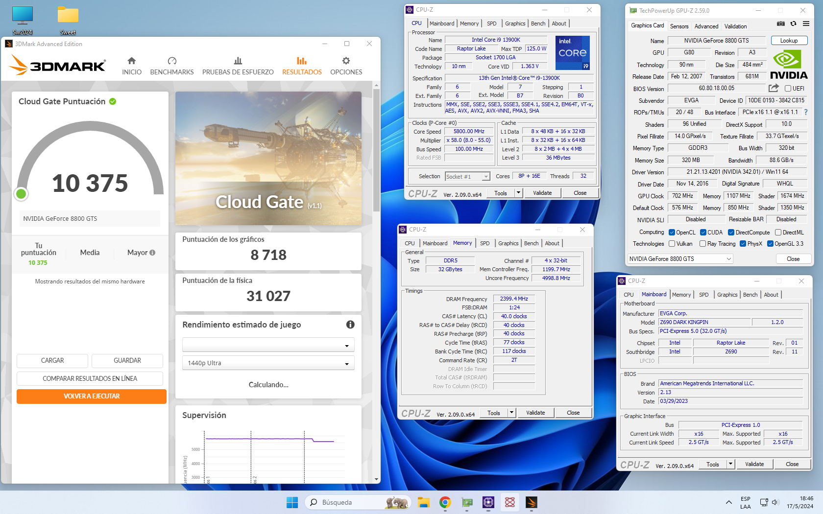
Task: Open the BENCHMARKS gauge icon
Action: pyautogui.click(x=172, y=61)
